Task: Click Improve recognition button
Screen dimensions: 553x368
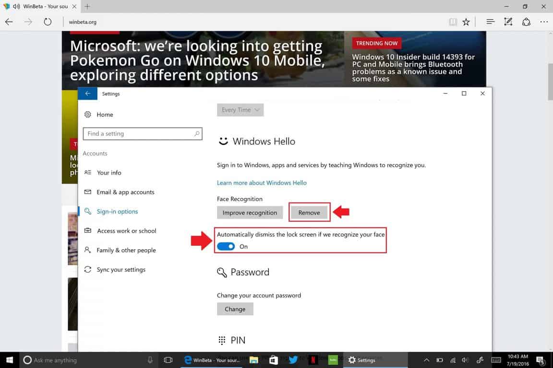Action: tap(250, 213)
